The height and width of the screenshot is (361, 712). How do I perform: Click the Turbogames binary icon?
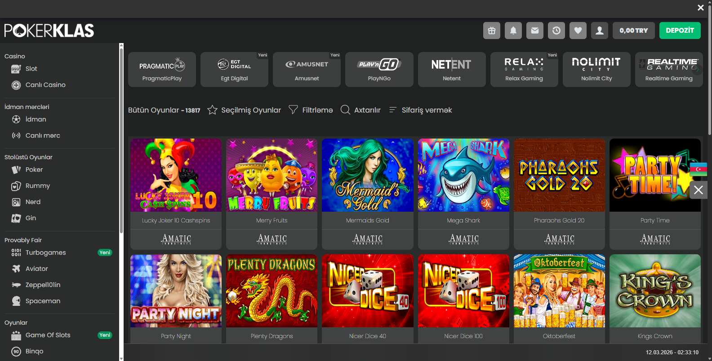[x=16, y=252]
